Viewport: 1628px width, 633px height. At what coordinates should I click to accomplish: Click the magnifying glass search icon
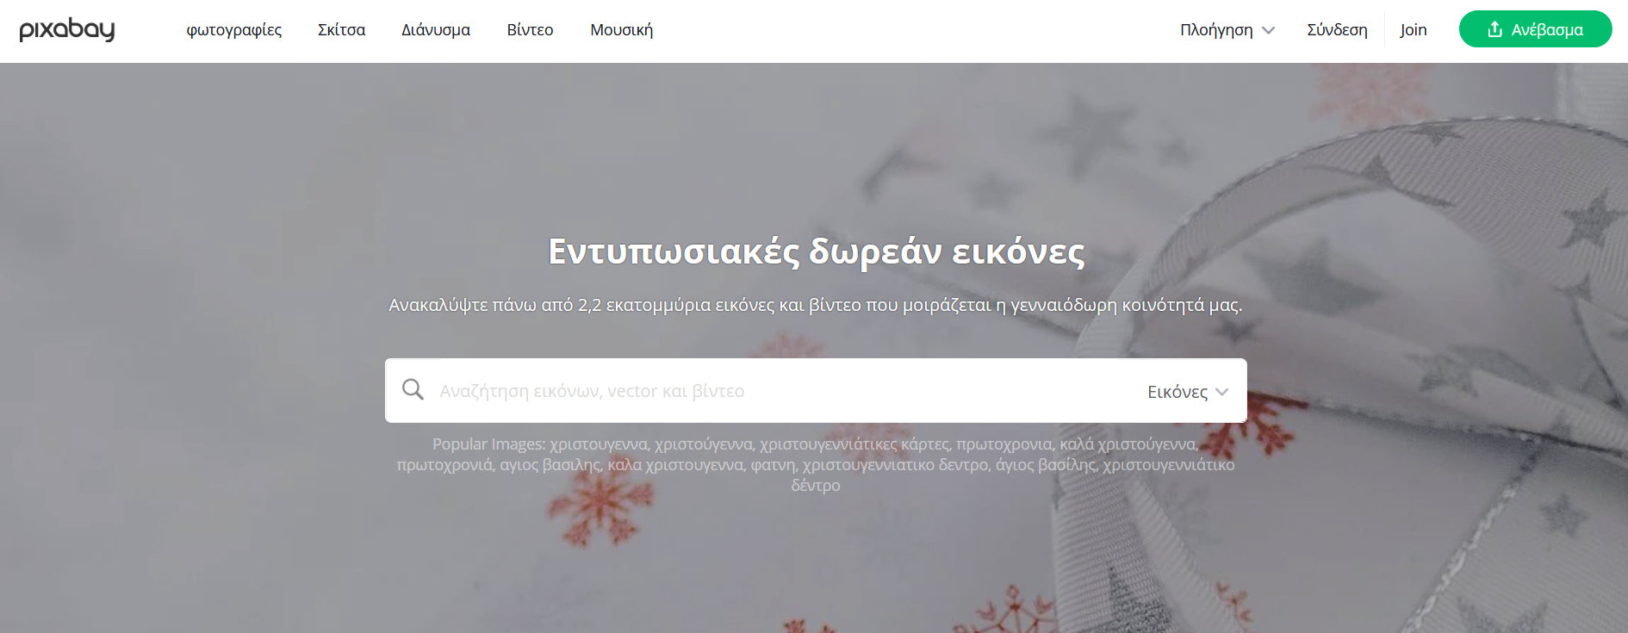point(413,389)
